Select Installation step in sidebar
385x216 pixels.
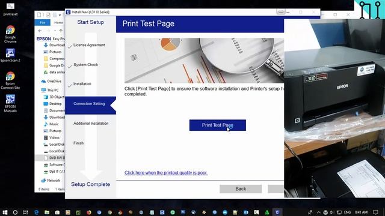pyautogui.click(x=82, y=84)
